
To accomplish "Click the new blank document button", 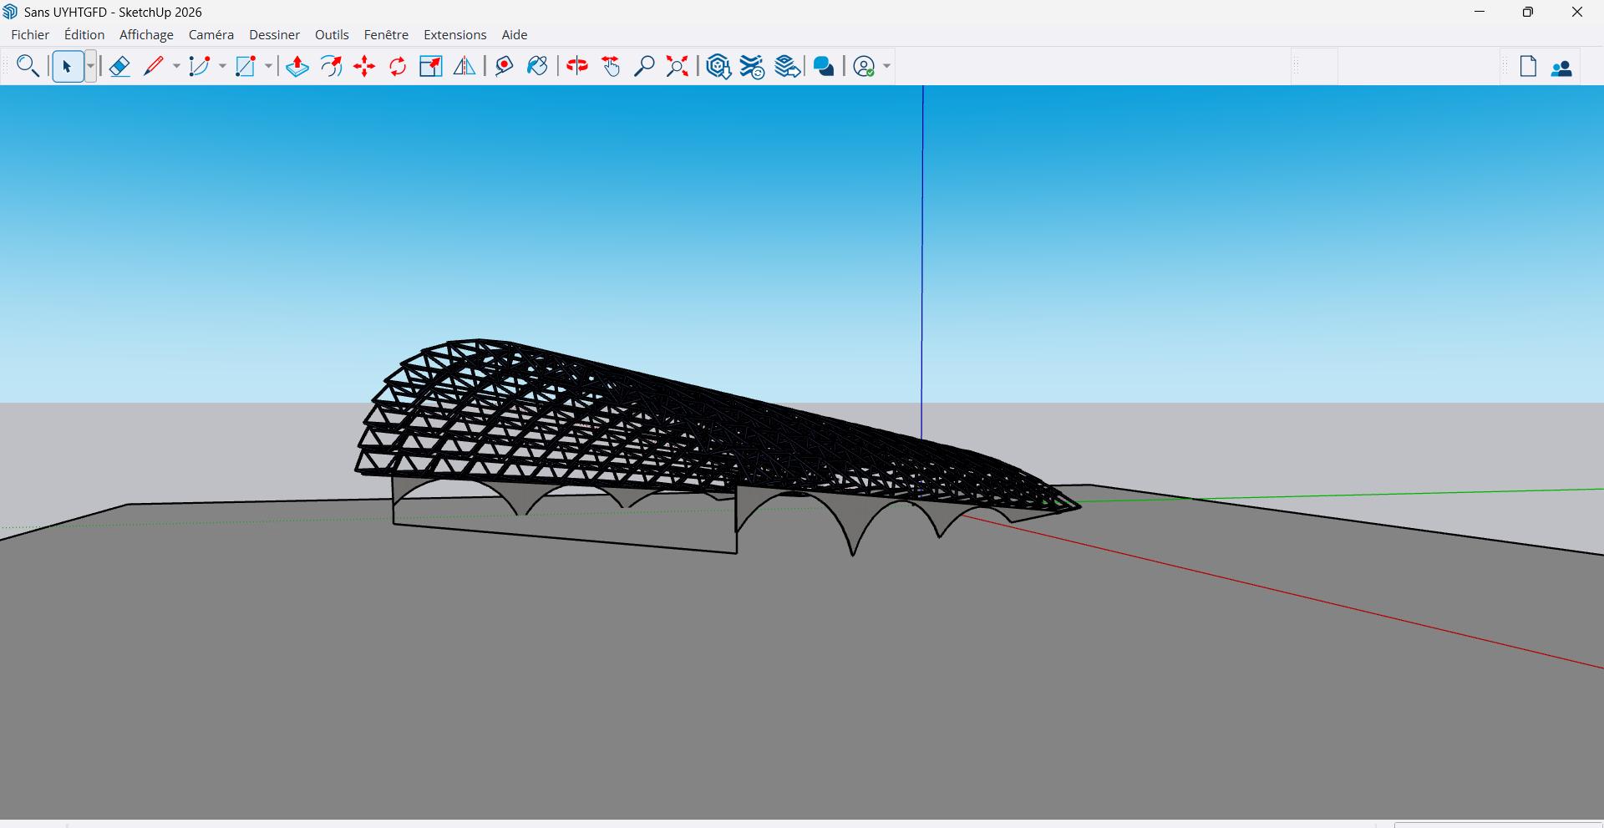I will (x=1528, y=67).
